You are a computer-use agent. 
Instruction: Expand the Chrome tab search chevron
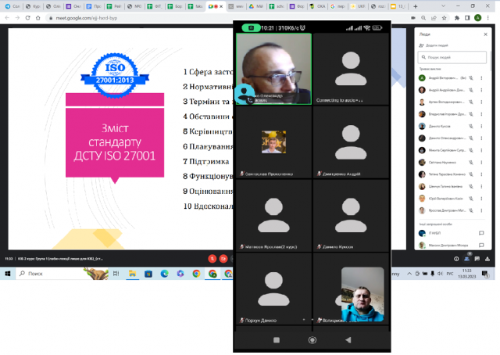[443, 6]
